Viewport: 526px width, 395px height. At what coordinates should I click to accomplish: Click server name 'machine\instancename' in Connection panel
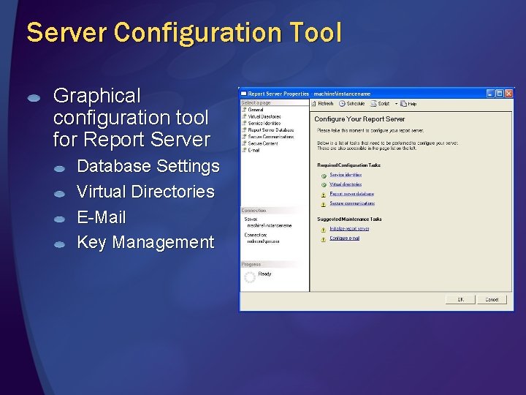tap(270, 226)
